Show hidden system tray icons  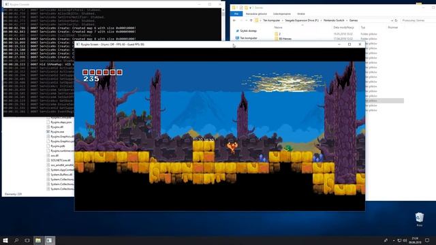[394, 240]
